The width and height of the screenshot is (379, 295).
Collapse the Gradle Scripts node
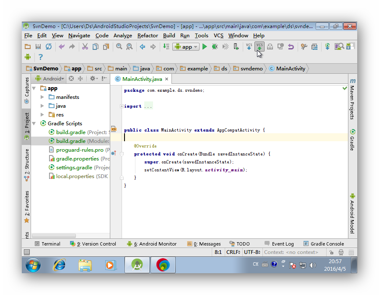click(x=34, y=123)
